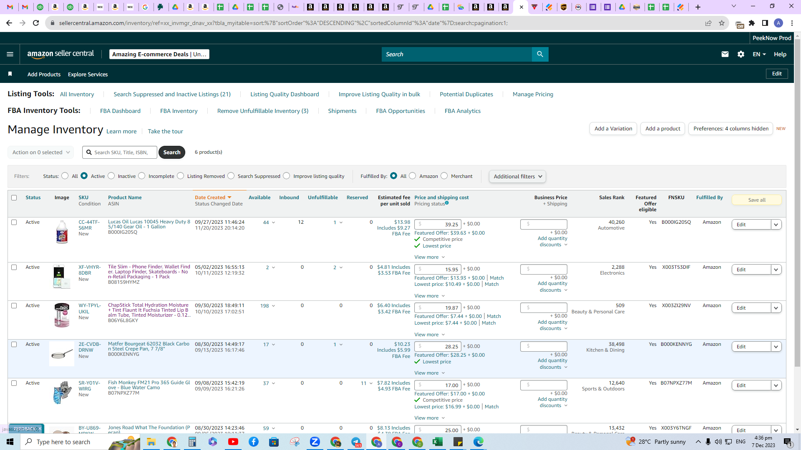Open the Lucas Oil product thumbnail
The height and width of the screenshot is (450, 801).
tap(62, 232)
